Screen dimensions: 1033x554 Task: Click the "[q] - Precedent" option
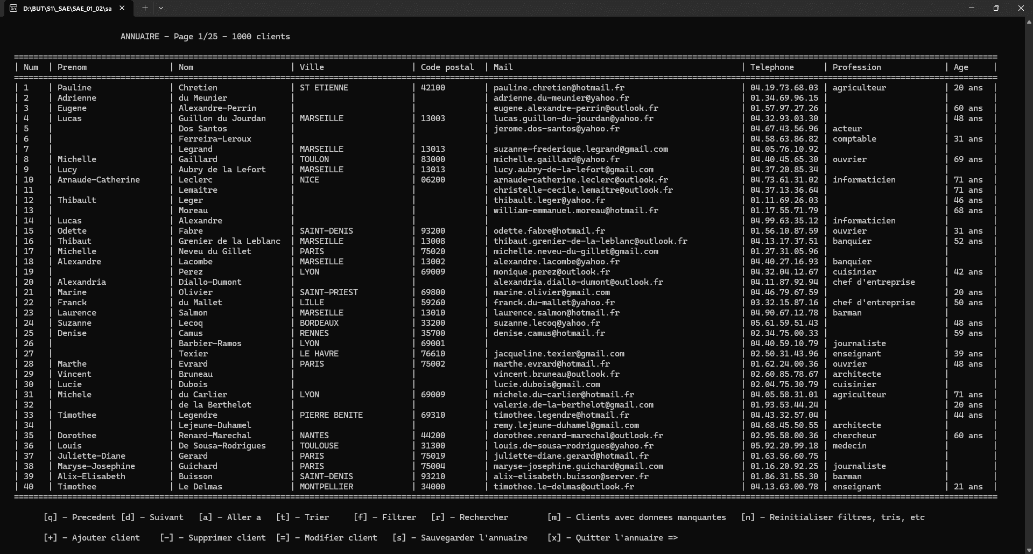point(79,517)
